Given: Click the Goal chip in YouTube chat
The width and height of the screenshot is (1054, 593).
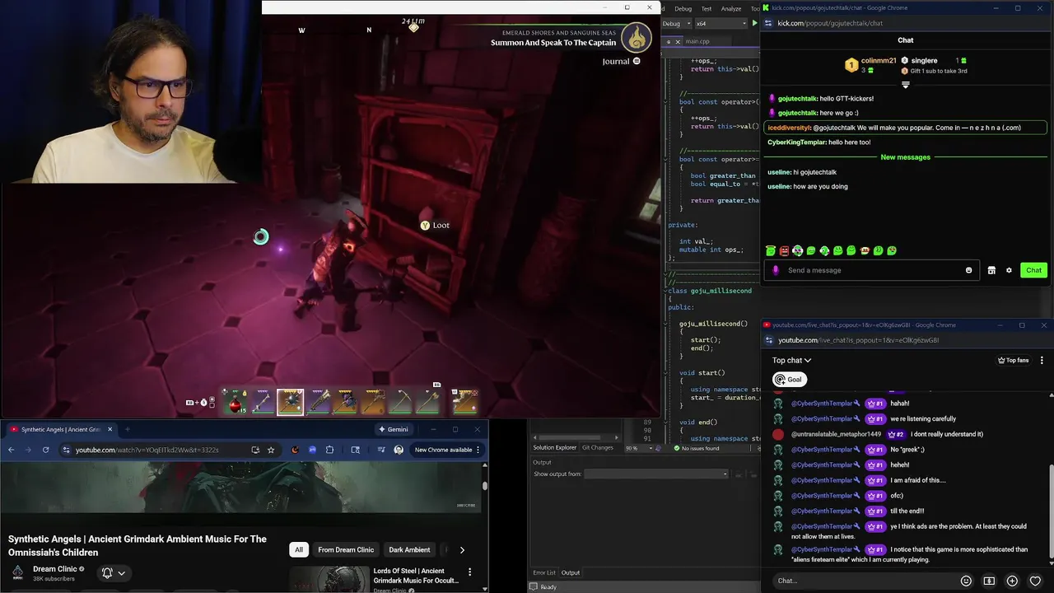Looking at the screenshot, I should 789,380.
